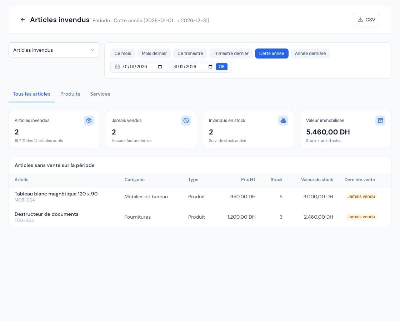The height and width of the screenshot is (321, 400).
Task: Click the calendar icon beside the start date
Action: pyautogui.click(x=117, y=67)
